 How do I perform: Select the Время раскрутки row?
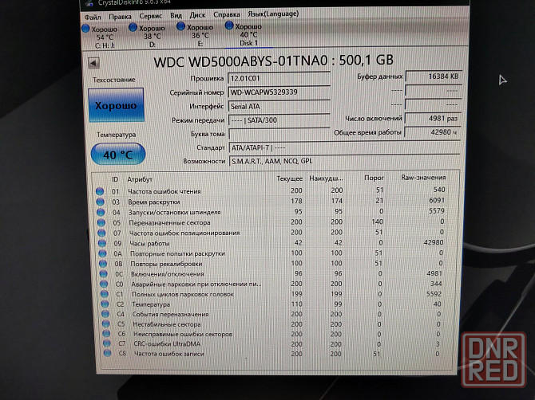click(271, 201)
